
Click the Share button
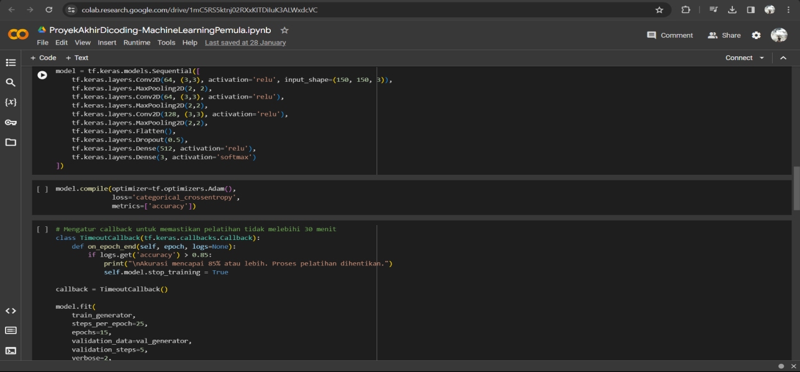724,35
